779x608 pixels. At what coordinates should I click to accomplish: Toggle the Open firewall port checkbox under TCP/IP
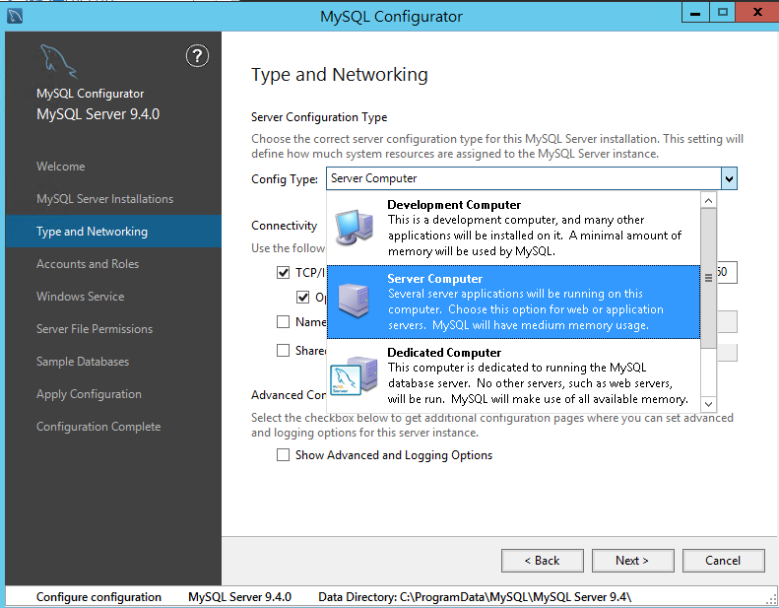(303, 298)
